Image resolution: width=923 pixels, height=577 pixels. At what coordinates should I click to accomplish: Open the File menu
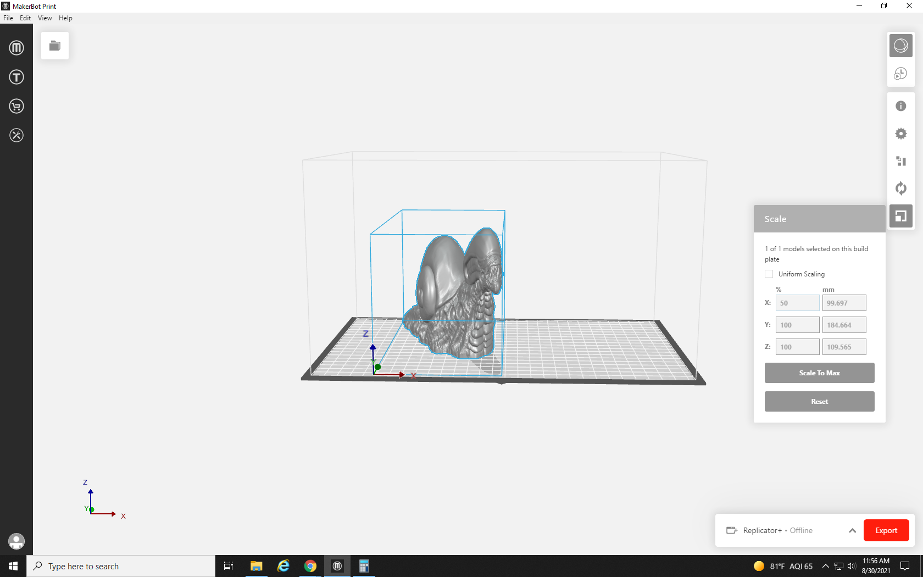pyautogui.click(x=8, y=18)
